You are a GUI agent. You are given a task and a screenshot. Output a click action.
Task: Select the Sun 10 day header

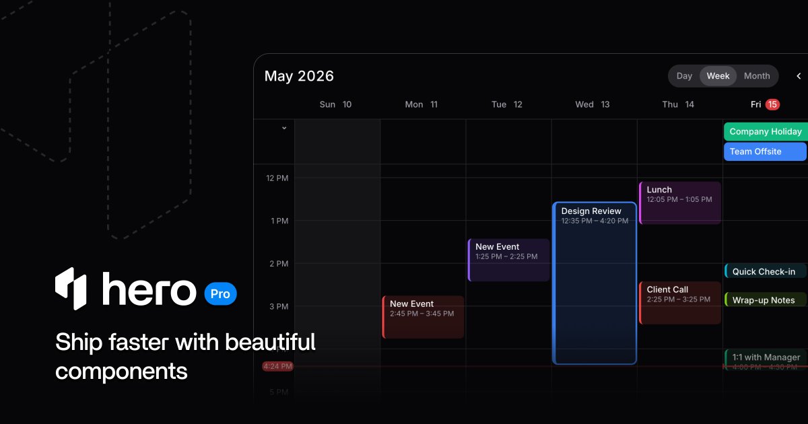point(335,104)
